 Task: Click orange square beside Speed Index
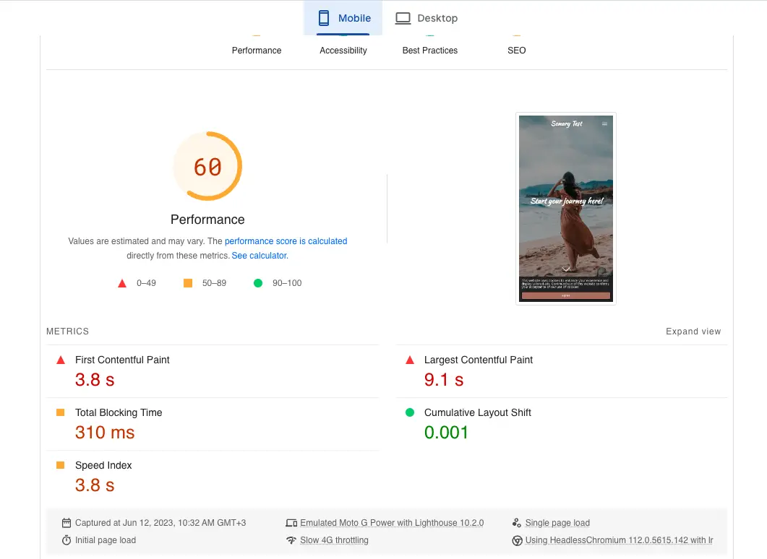coord(61,465)
